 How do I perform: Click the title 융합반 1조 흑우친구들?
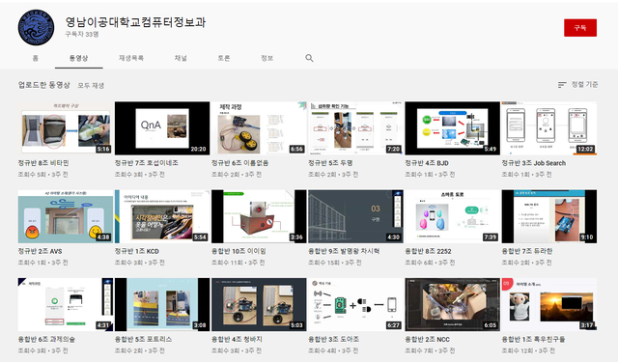(x=533, y=339)
